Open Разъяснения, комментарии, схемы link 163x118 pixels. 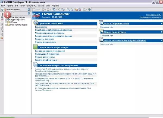53,36
